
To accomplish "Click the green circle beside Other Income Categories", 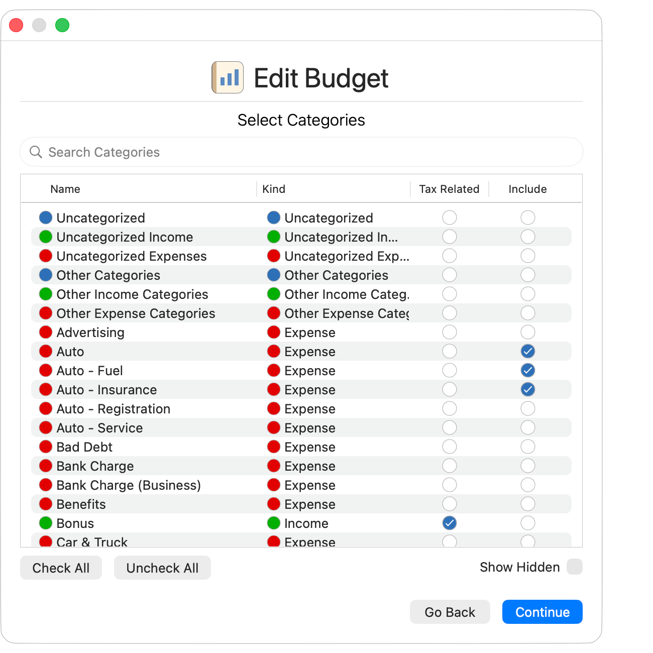I will (46, 294).
